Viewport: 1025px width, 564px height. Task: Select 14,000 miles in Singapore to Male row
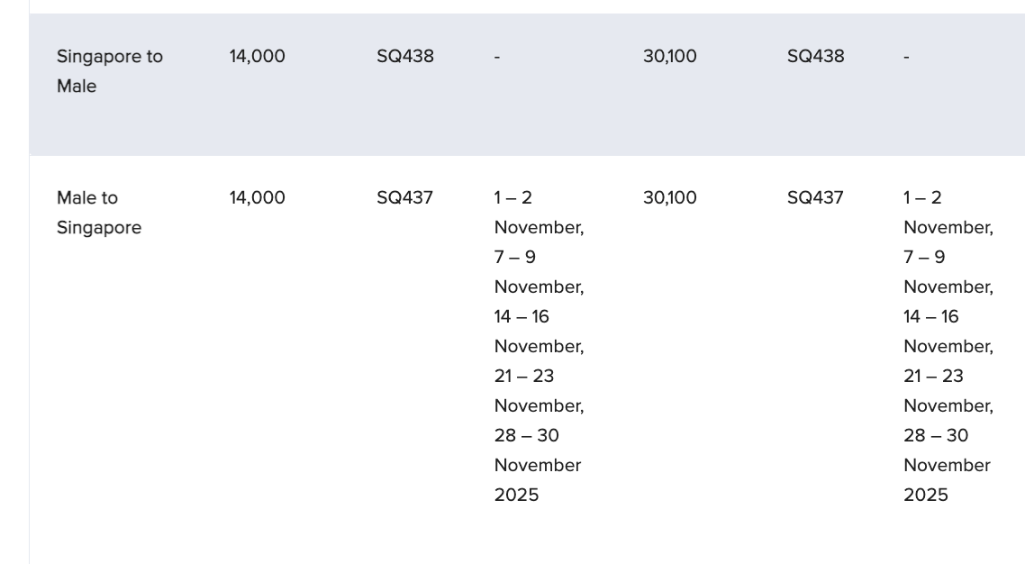pos(257,57)
